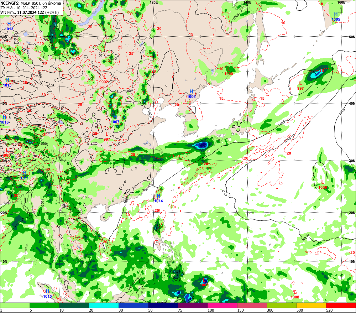Select the H 1007 high marker
Image resolution: width=356 pixels, height=313 pixels.
[115, 119]
